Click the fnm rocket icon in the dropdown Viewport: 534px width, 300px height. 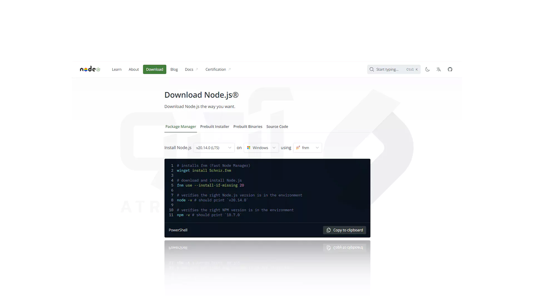[x=298, y=148]
